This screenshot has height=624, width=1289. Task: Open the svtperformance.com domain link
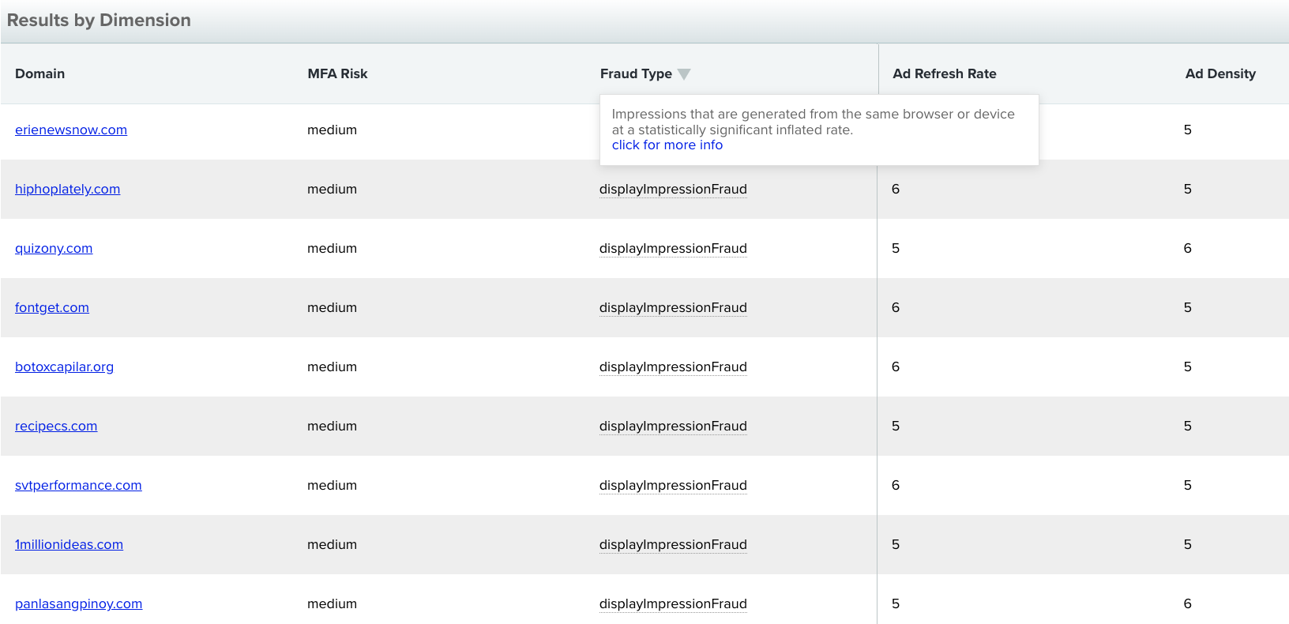point(78,485)
